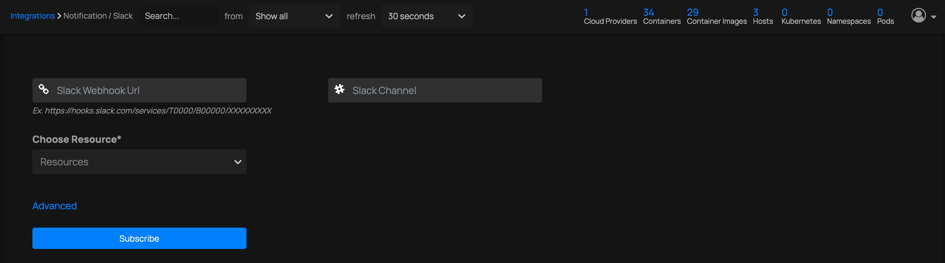Open the Namespaces count
945x263 pixels.
[x=849, y=17]
